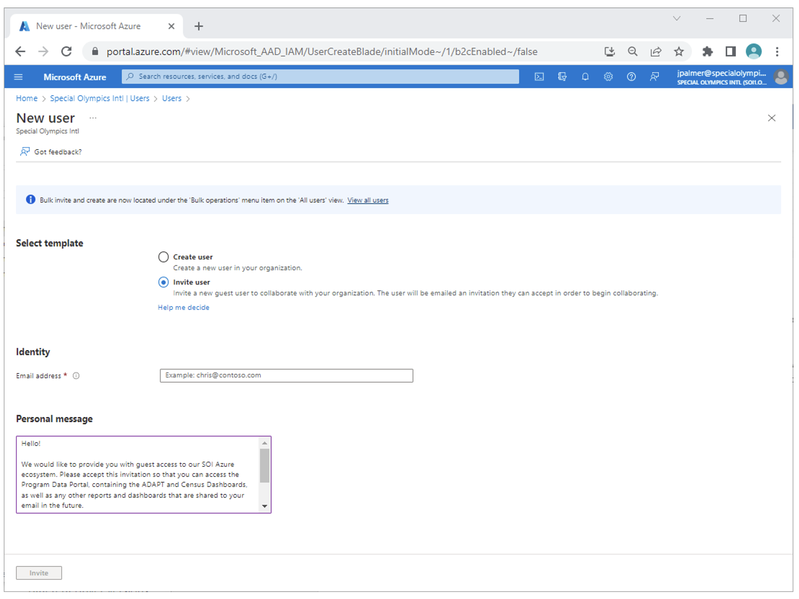Toggle the browser side panel
Viewport: 799px width, 599px height.
click(730, 51)
